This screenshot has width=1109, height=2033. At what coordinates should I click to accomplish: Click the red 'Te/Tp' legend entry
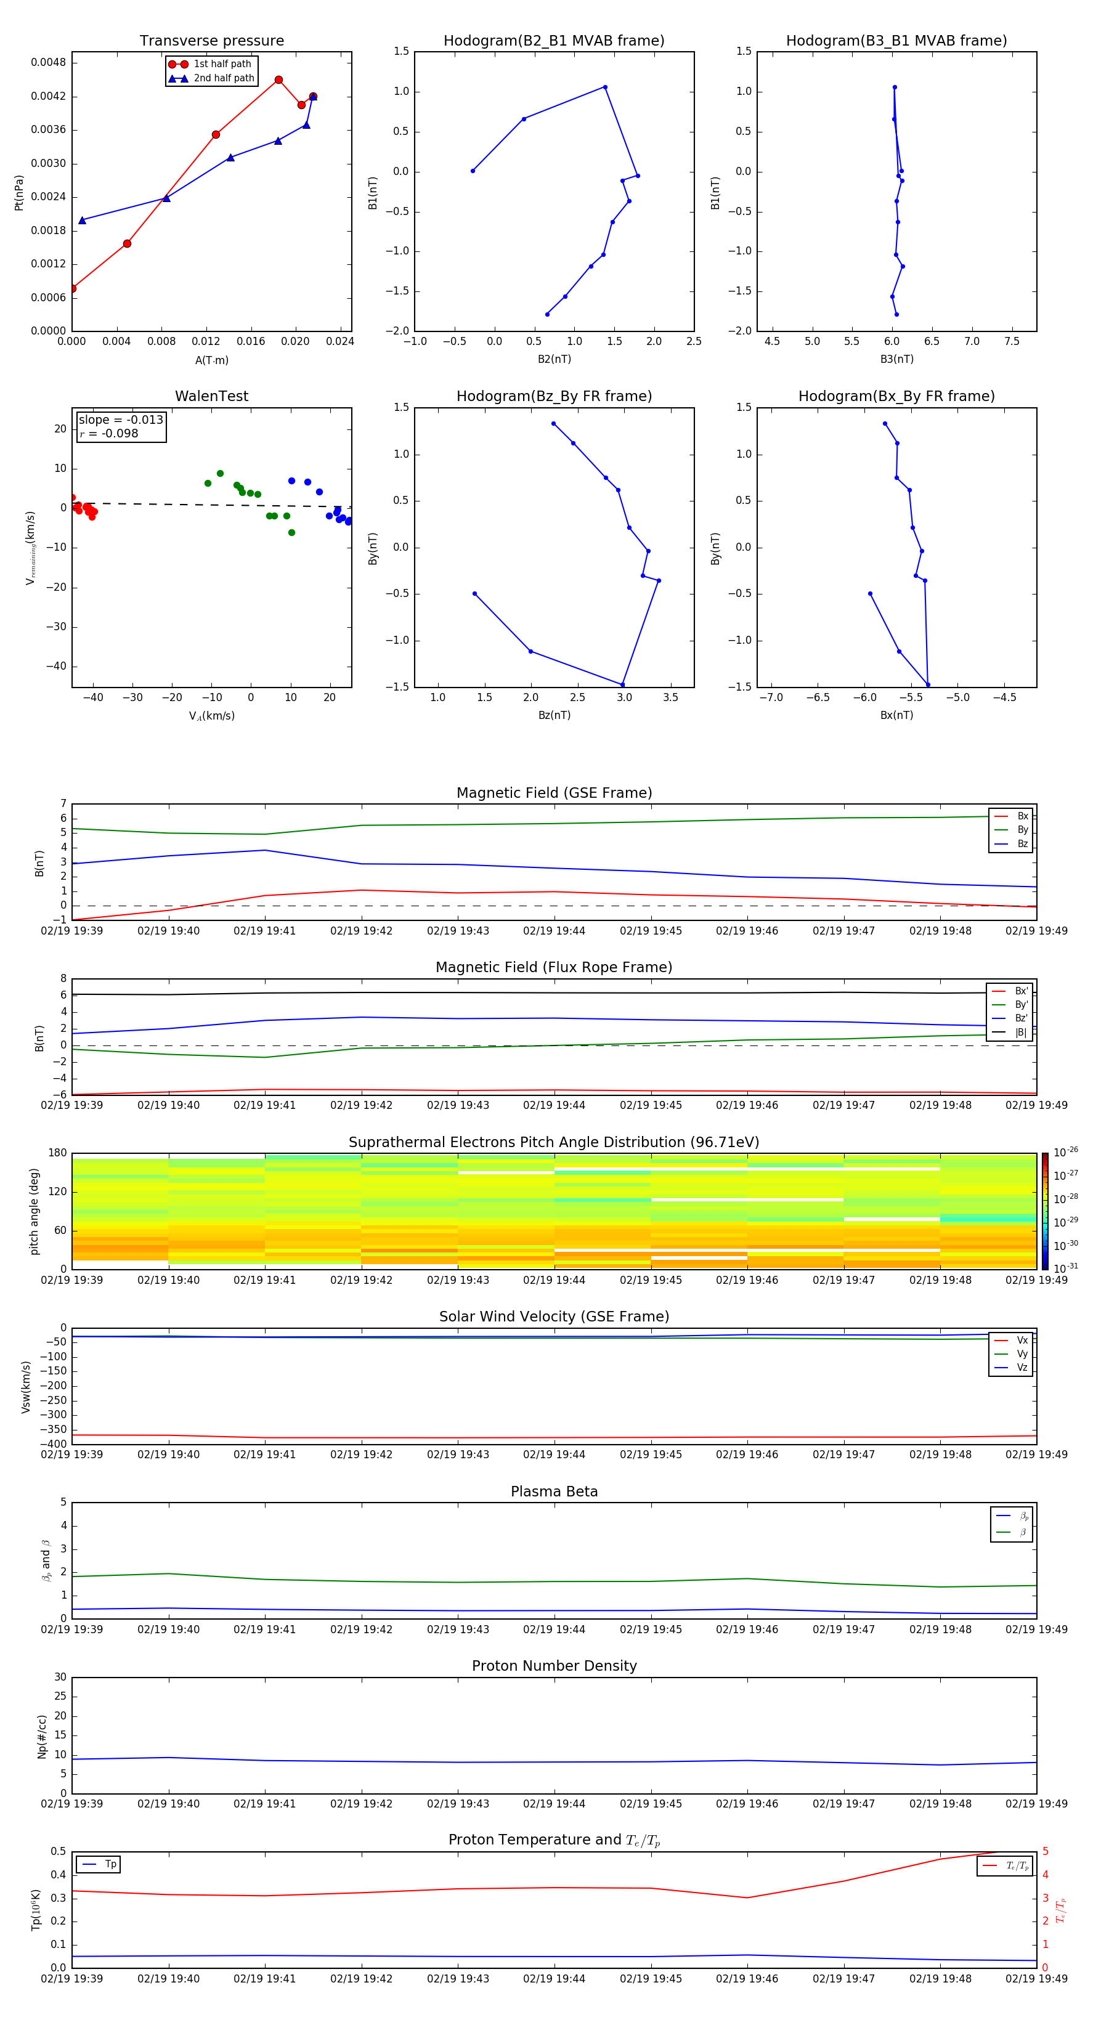click(x=1005, y=1865)
